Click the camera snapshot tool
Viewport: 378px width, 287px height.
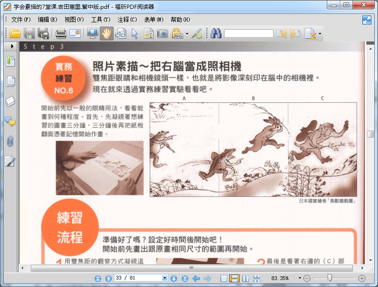[x=162, y=33]
